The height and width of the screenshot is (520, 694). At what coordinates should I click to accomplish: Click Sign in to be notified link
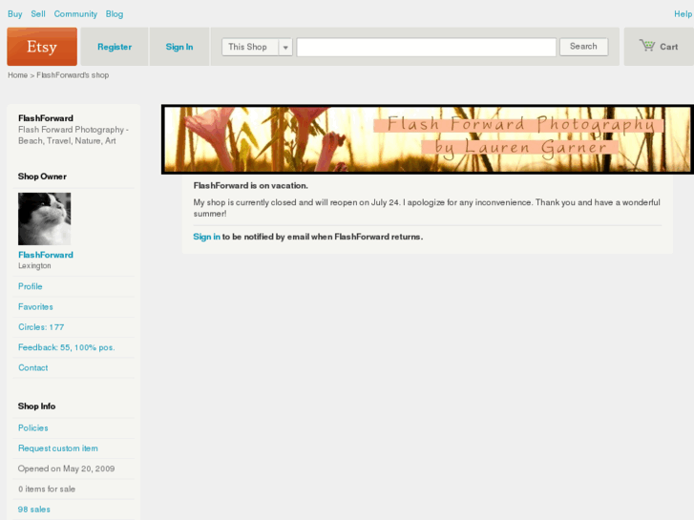pyautogui.click(x=207, y=237)
